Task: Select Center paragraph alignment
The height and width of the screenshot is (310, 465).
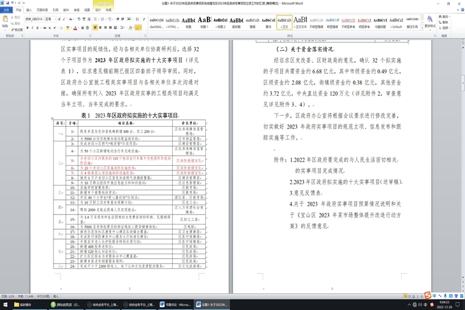Action: (100, 28)
